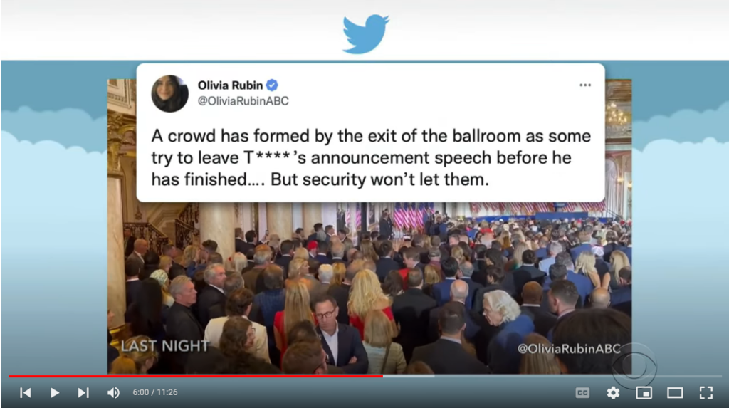
Task: Mute the video volume
Action: coord(113,392)
